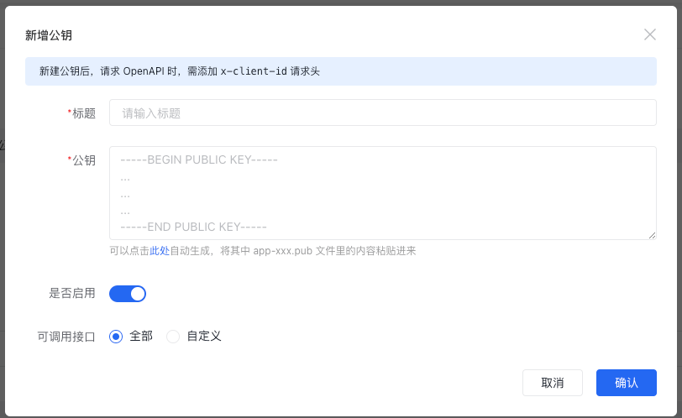Focus the 公钥 public key textarea
The height and width of the screenshot is (418, 682).
coord(382,193)
